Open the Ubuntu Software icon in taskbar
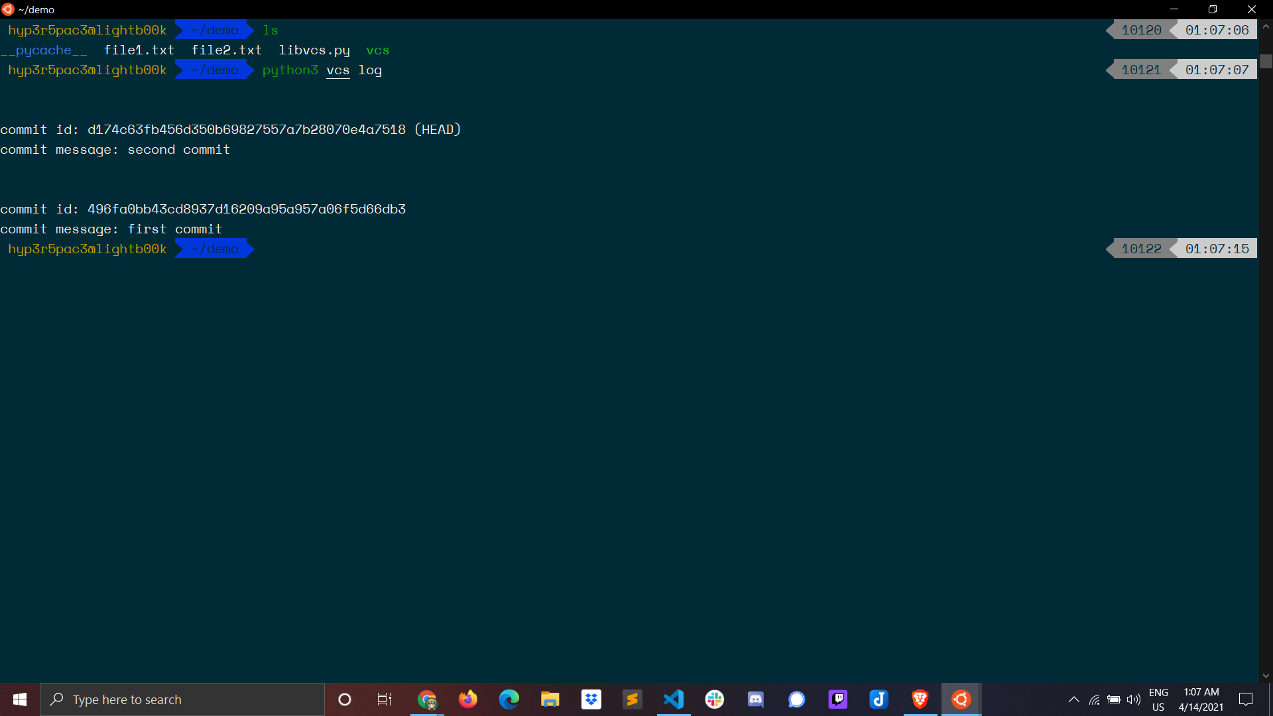This screenshot has width=1273, height=716. pos(961,699)
